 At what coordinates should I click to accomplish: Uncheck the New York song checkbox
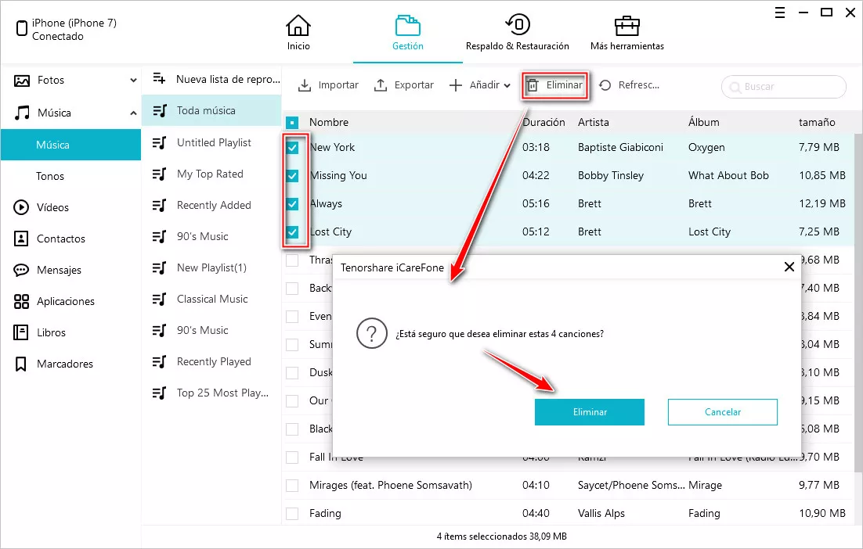(x=292, y=148)
